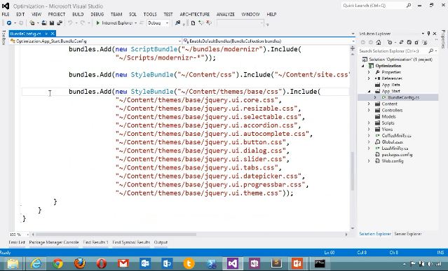This screenshot has height=271, width=448.
Task: Click Sync with Active Document icon
Action: (402, 42)
